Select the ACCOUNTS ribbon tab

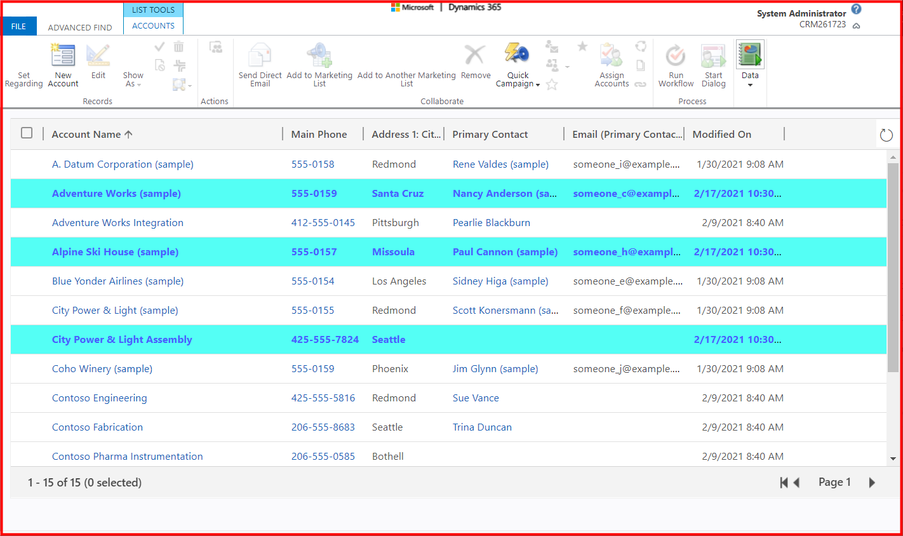153,25
